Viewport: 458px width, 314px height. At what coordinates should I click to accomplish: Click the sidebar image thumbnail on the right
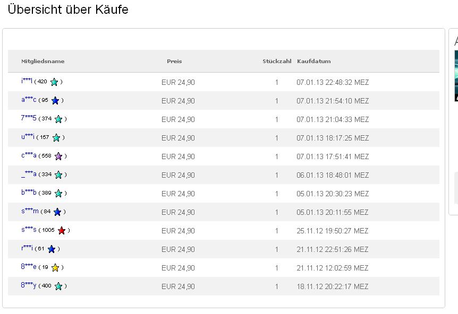pos(456,76)
